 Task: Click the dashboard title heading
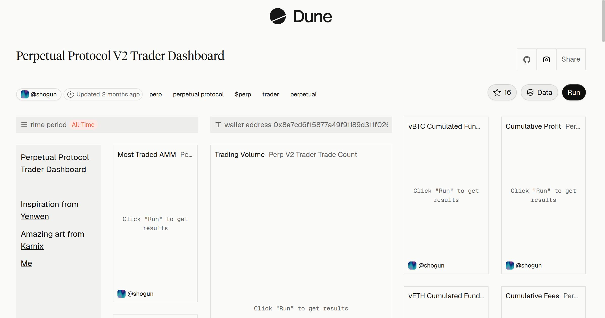click(x=120, y=56)
